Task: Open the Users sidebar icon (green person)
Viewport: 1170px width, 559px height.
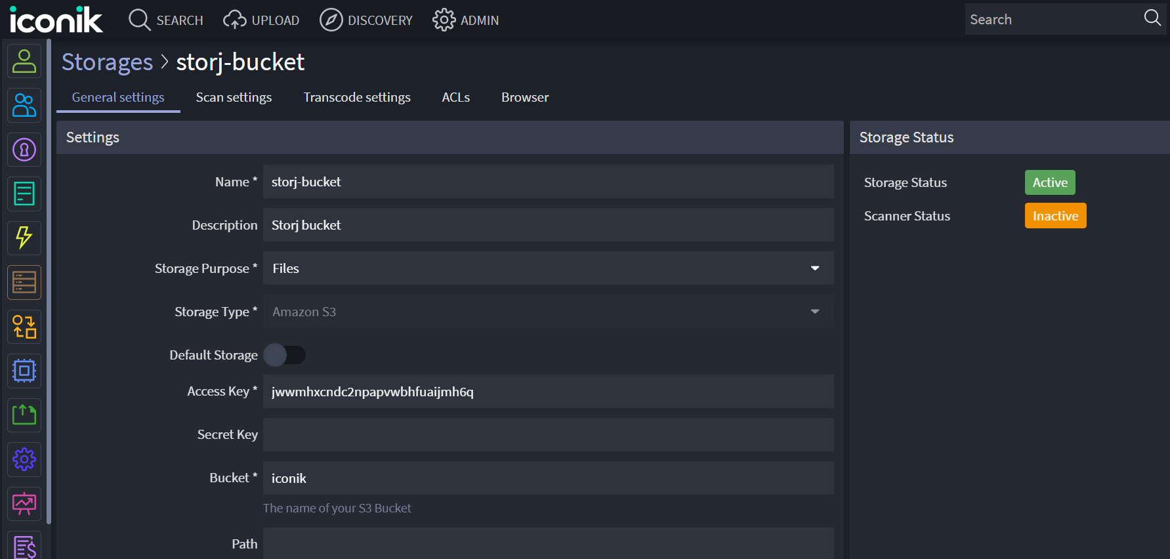Action: click(x=24, y=61)
